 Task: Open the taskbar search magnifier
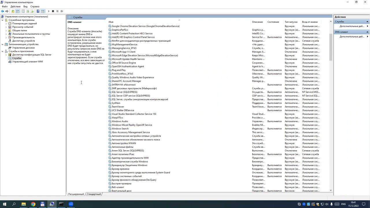pyautogui.click(x=14, y=204)
